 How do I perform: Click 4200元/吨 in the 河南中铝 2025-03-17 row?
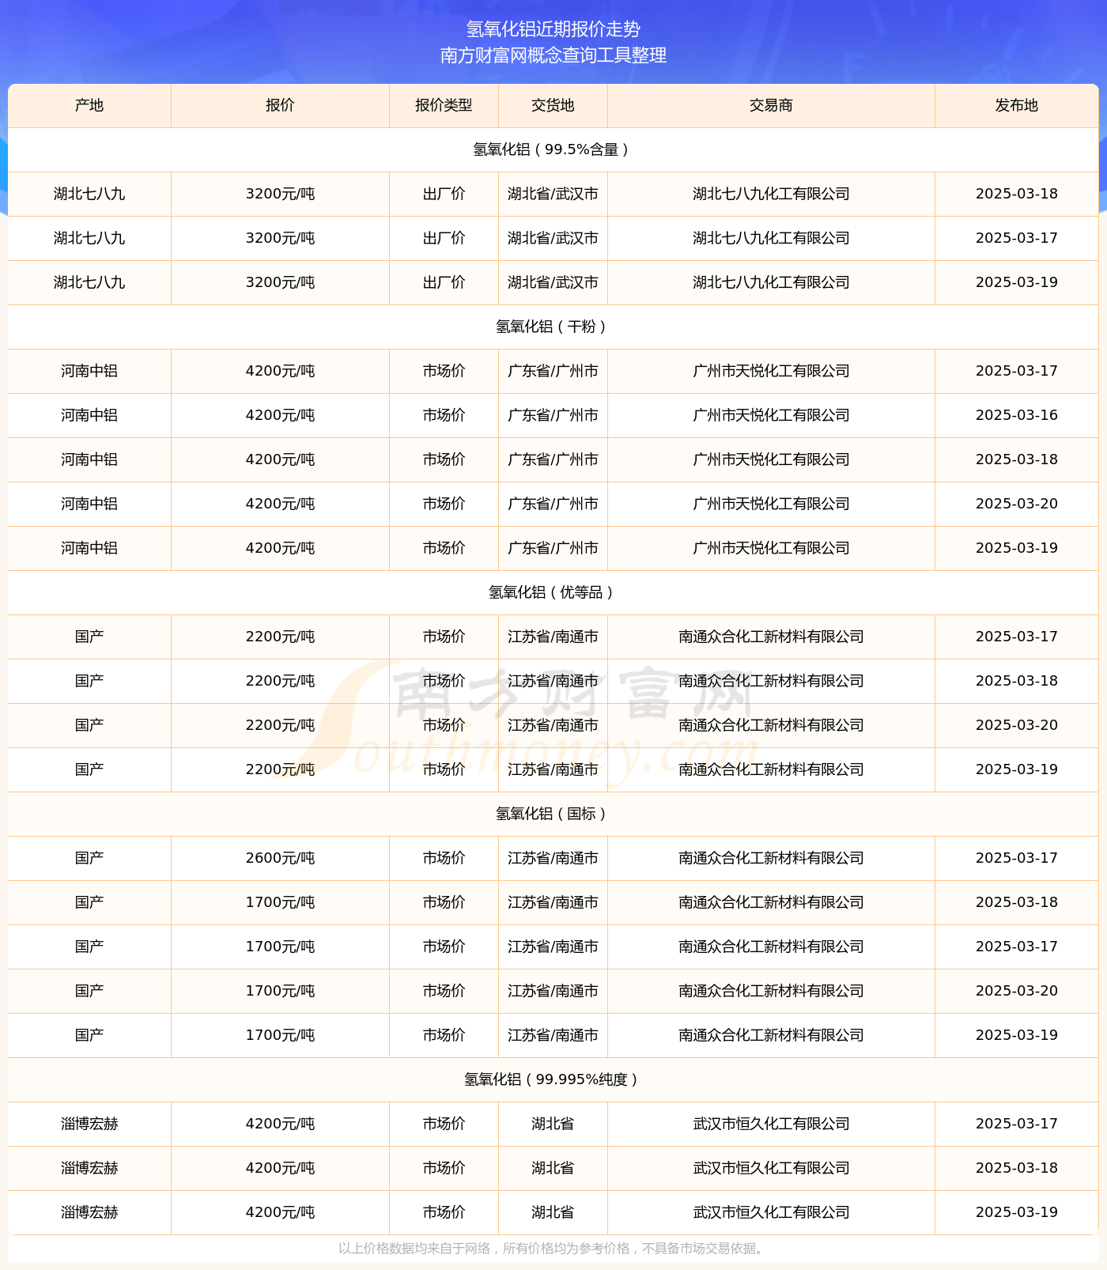point(280,371)
